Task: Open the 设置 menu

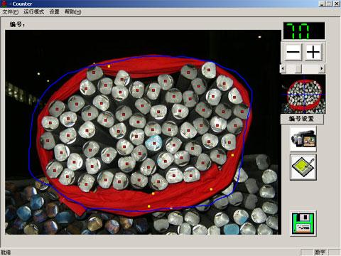Action: (x=54, y=12)
